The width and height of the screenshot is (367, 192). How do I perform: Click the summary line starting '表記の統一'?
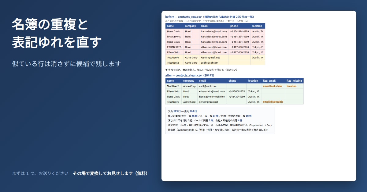coord(220,125)
